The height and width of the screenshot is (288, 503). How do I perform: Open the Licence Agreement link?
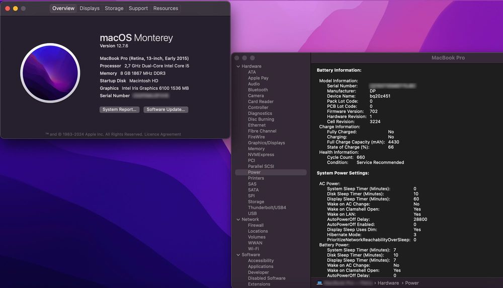click(162, 134)
